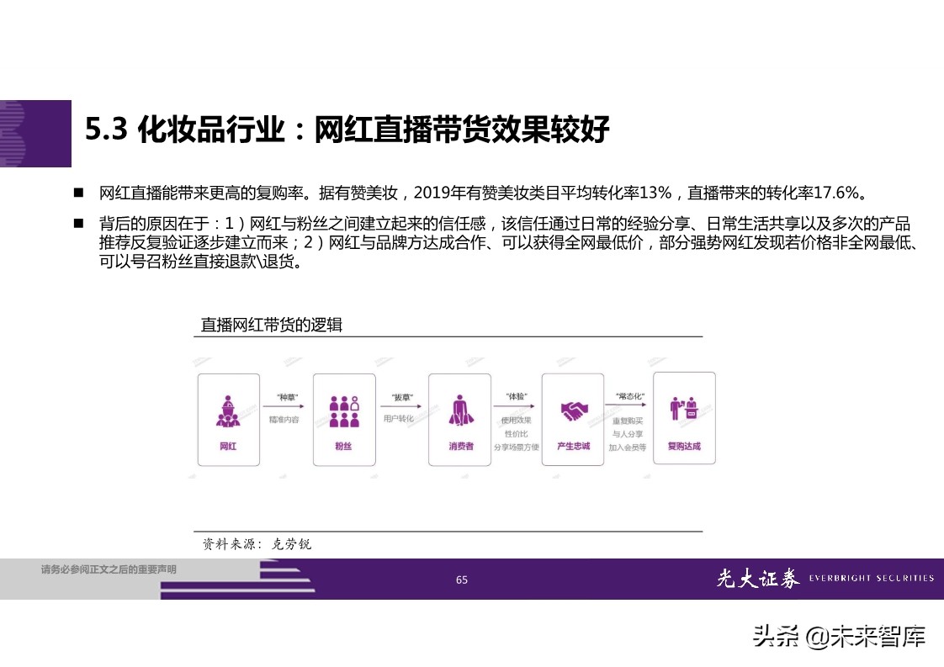Select the 网红 (influencer) figure icon
Image resolution: width=944 pixels, height=667 pixels.
click(x=228, y=412)
